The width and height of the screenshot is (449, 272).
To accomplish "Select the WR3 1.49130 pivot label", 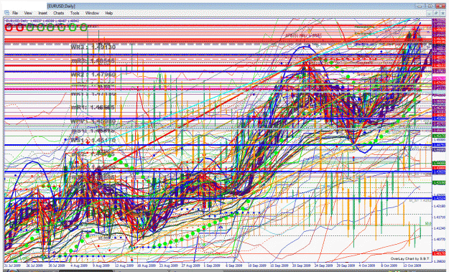I will pyautogui.click(x=93, y=47).
